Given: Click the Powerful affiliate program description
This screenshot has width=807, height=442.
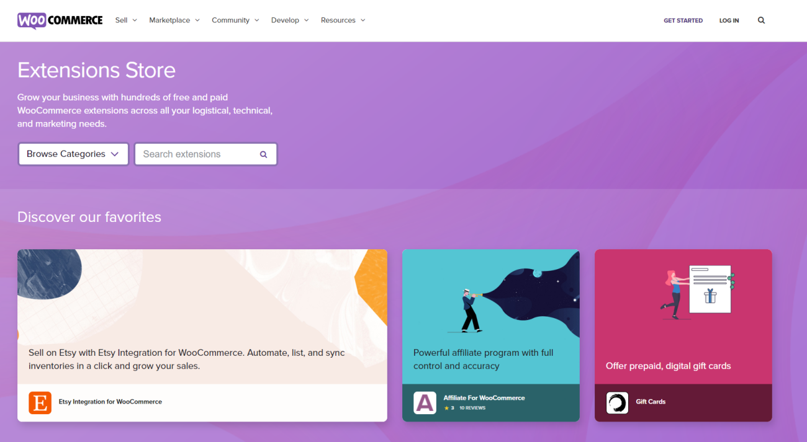Looking at the screenshot, I should tap(484, 359).
